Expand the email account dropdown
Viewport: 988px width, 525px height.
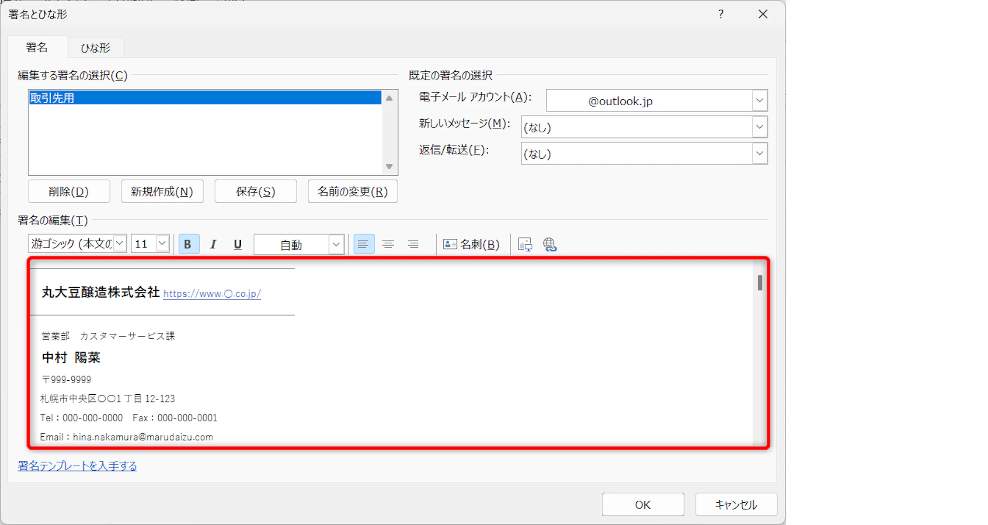759,101
